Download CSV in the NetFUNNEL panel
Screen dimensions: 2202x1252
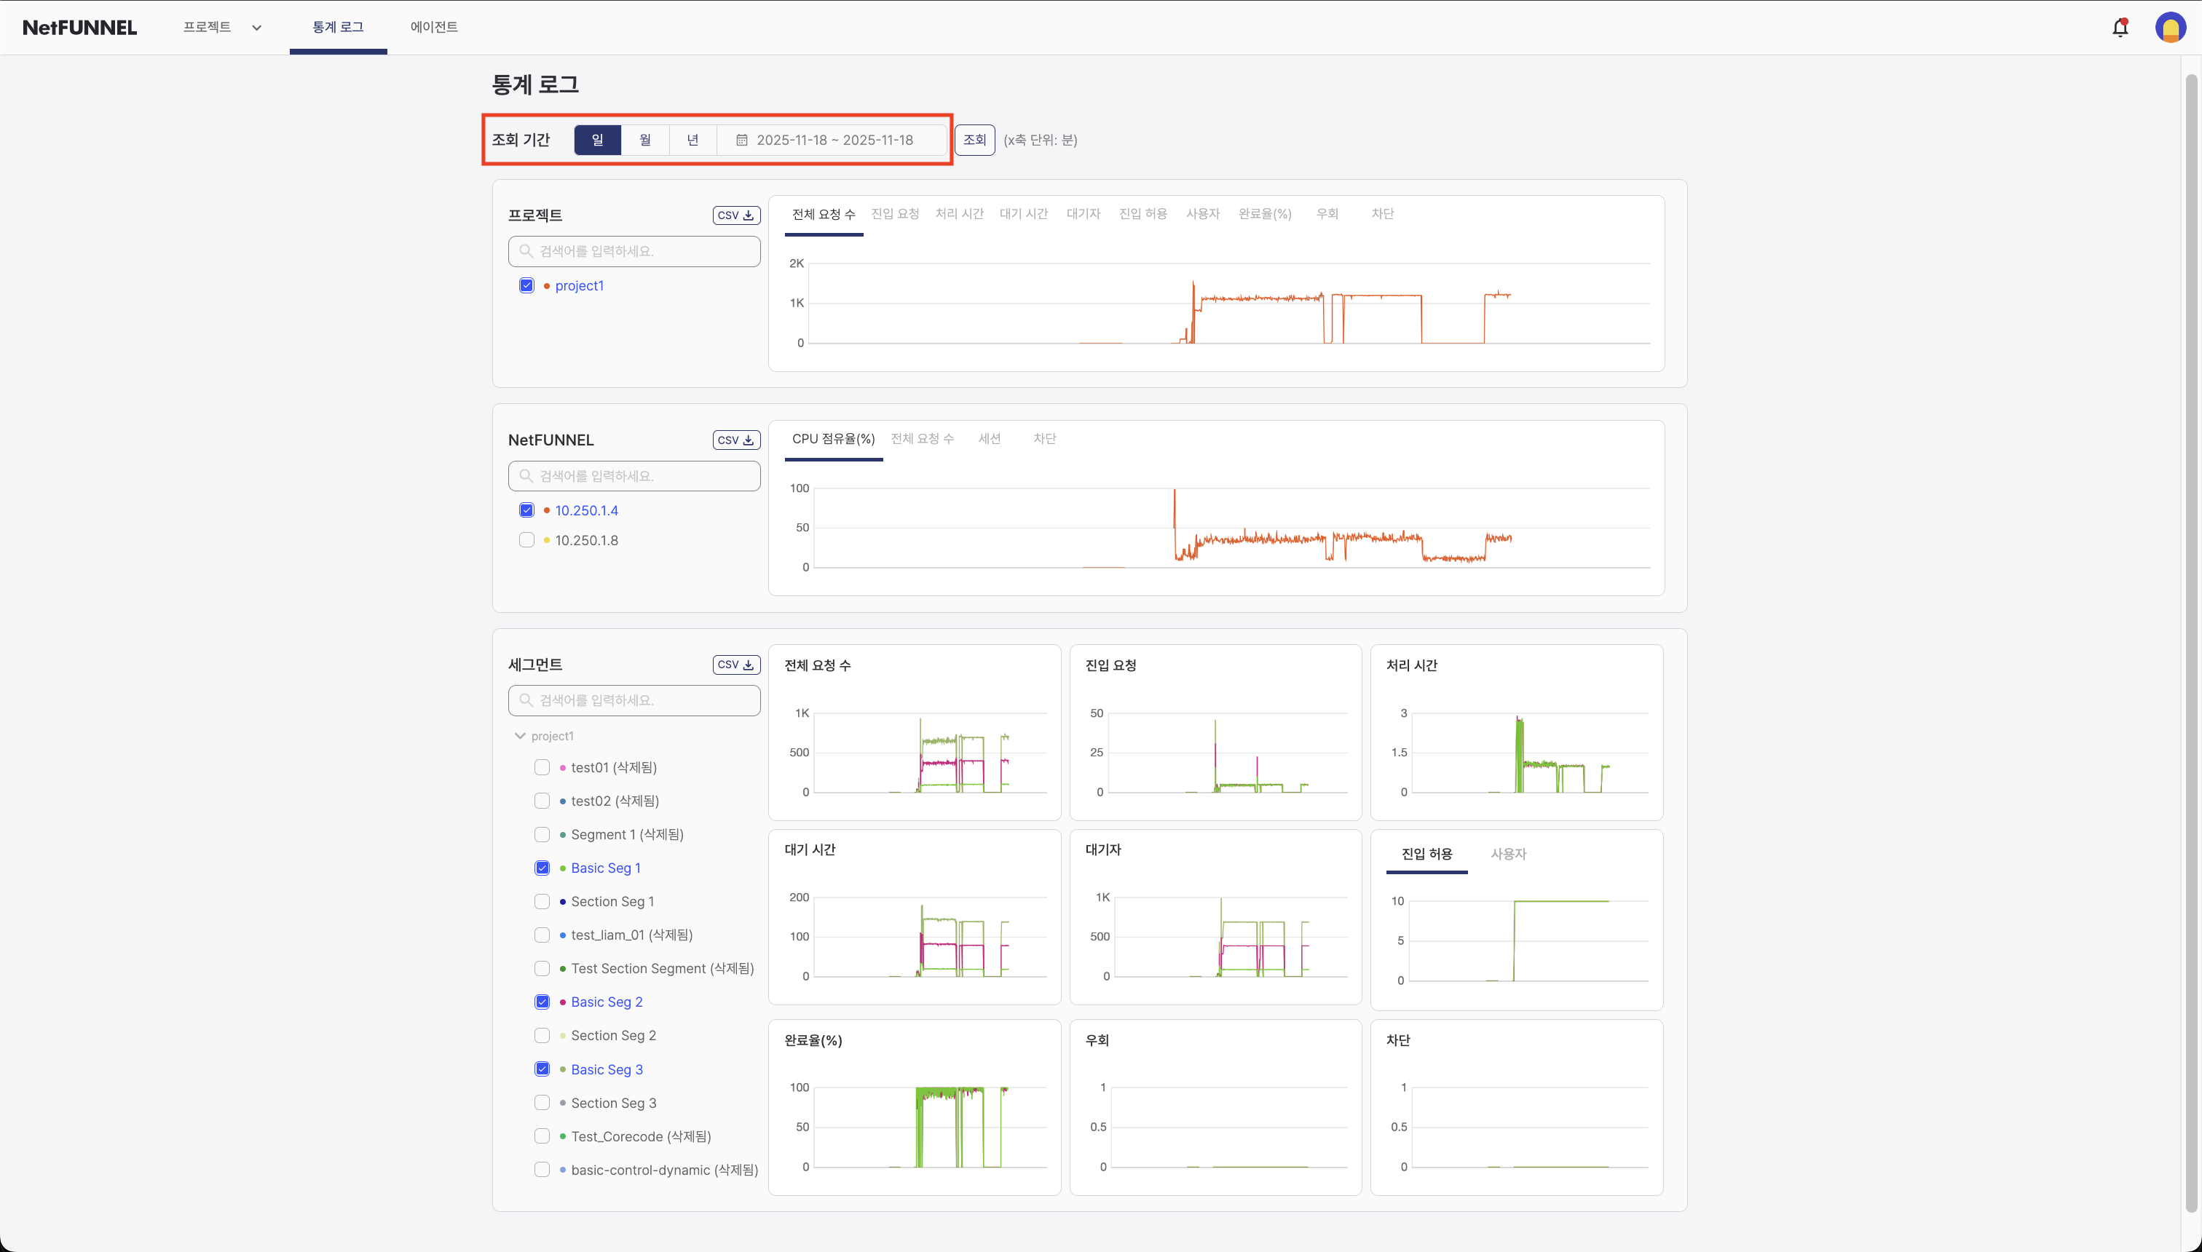pyautogui.click(x=735, y=440)
